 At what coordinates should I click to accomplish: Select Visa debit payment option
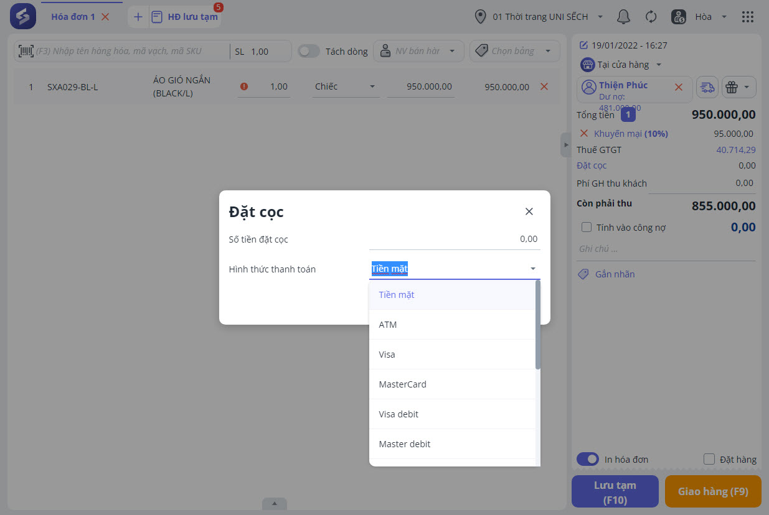click(452, 414)
